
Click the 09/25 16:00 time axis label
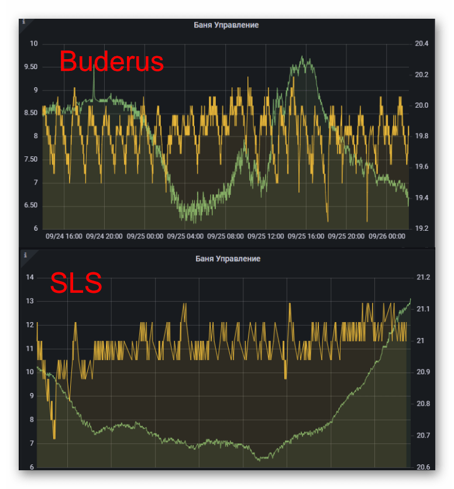click(306, 237)
